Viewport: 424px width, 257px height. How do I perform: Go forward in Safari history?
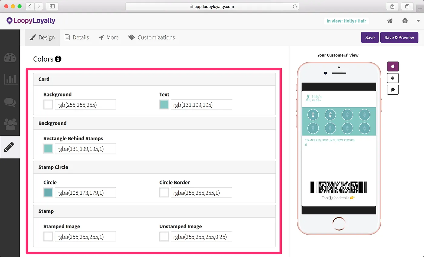point(39,6)
